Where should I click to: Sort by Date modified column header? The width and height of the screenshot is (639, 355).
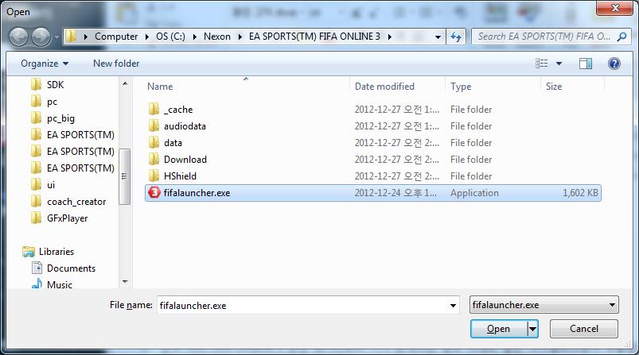click(384, 87)
